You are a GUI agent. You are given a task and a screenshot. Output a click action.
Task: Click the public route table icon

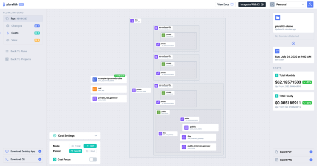pos(186,128)
